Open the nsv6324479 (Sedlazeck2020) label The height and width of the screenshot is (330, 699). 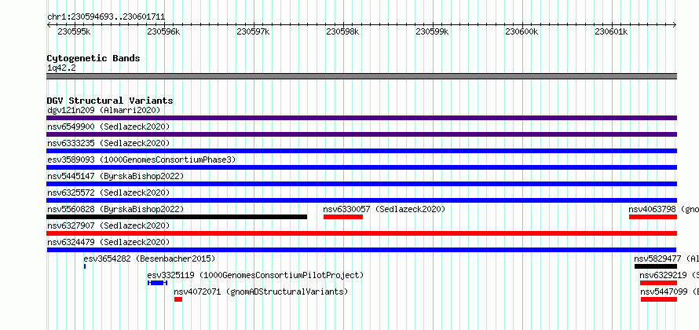click(108, 242)
